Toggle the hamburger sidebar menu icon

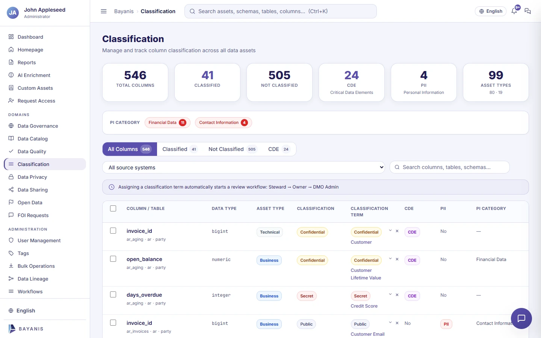coord(104,11)
